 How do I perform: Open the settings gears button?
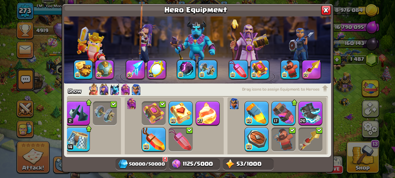[370, 129]
